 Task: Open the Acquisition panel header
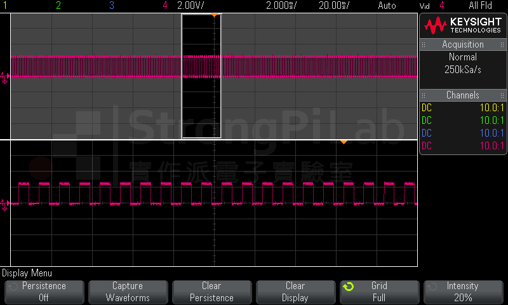pos(463,44)
